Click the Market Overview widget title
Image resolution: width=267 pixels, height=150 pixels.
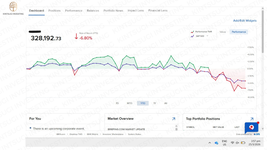click(x=121, y=119)
